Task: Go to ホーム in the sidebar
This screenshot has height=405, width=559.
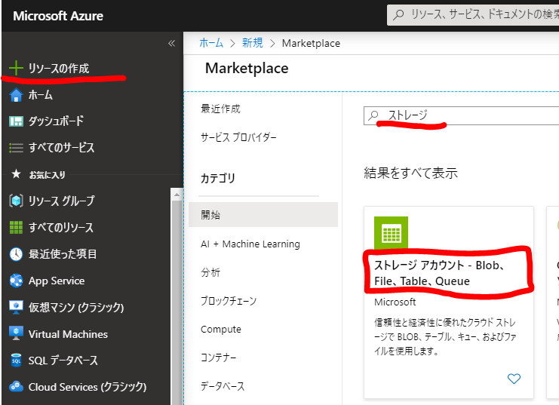Action: (x=41, y=95)
